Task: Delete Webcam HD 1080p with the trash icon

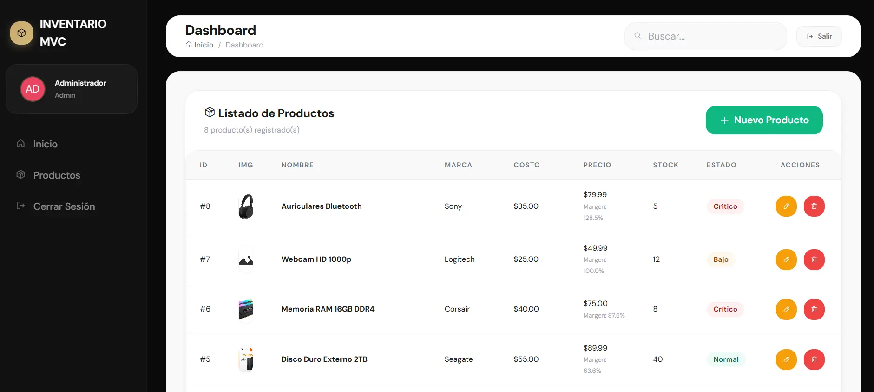Action: (x=814, y=259)
